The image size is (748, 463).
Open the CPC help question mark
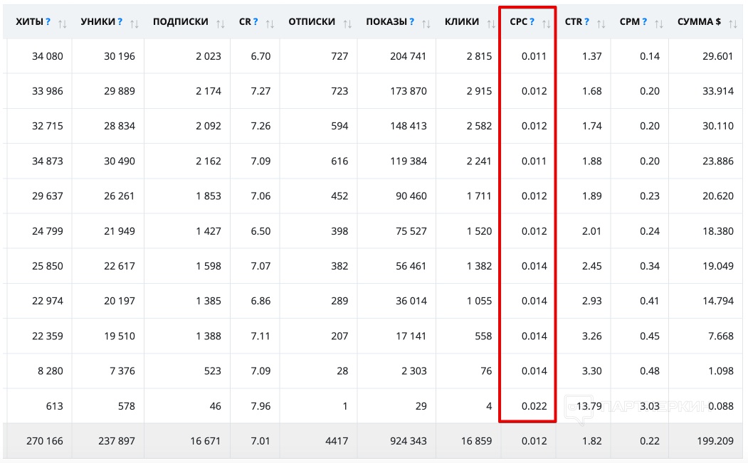(532, 21)
